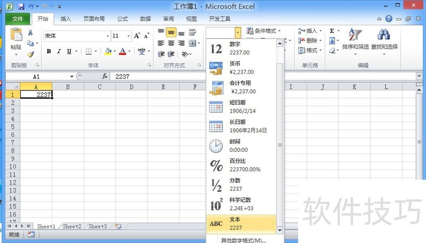Click the text orientation icon

[x=185, y=54]
